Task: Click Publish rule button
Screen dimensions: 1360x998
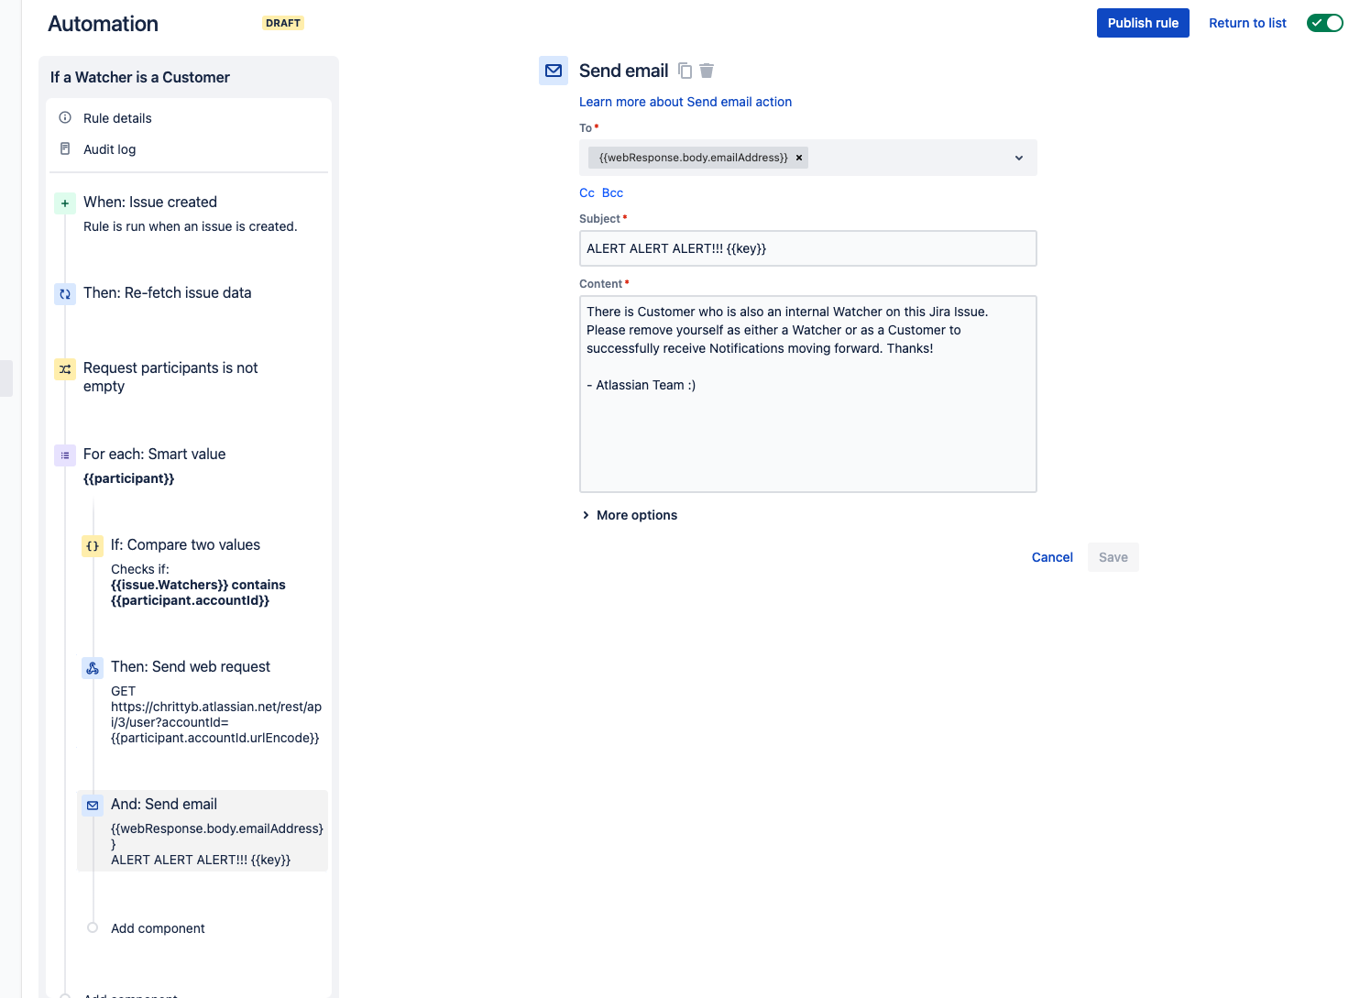Action: [x=1143, y=23]
